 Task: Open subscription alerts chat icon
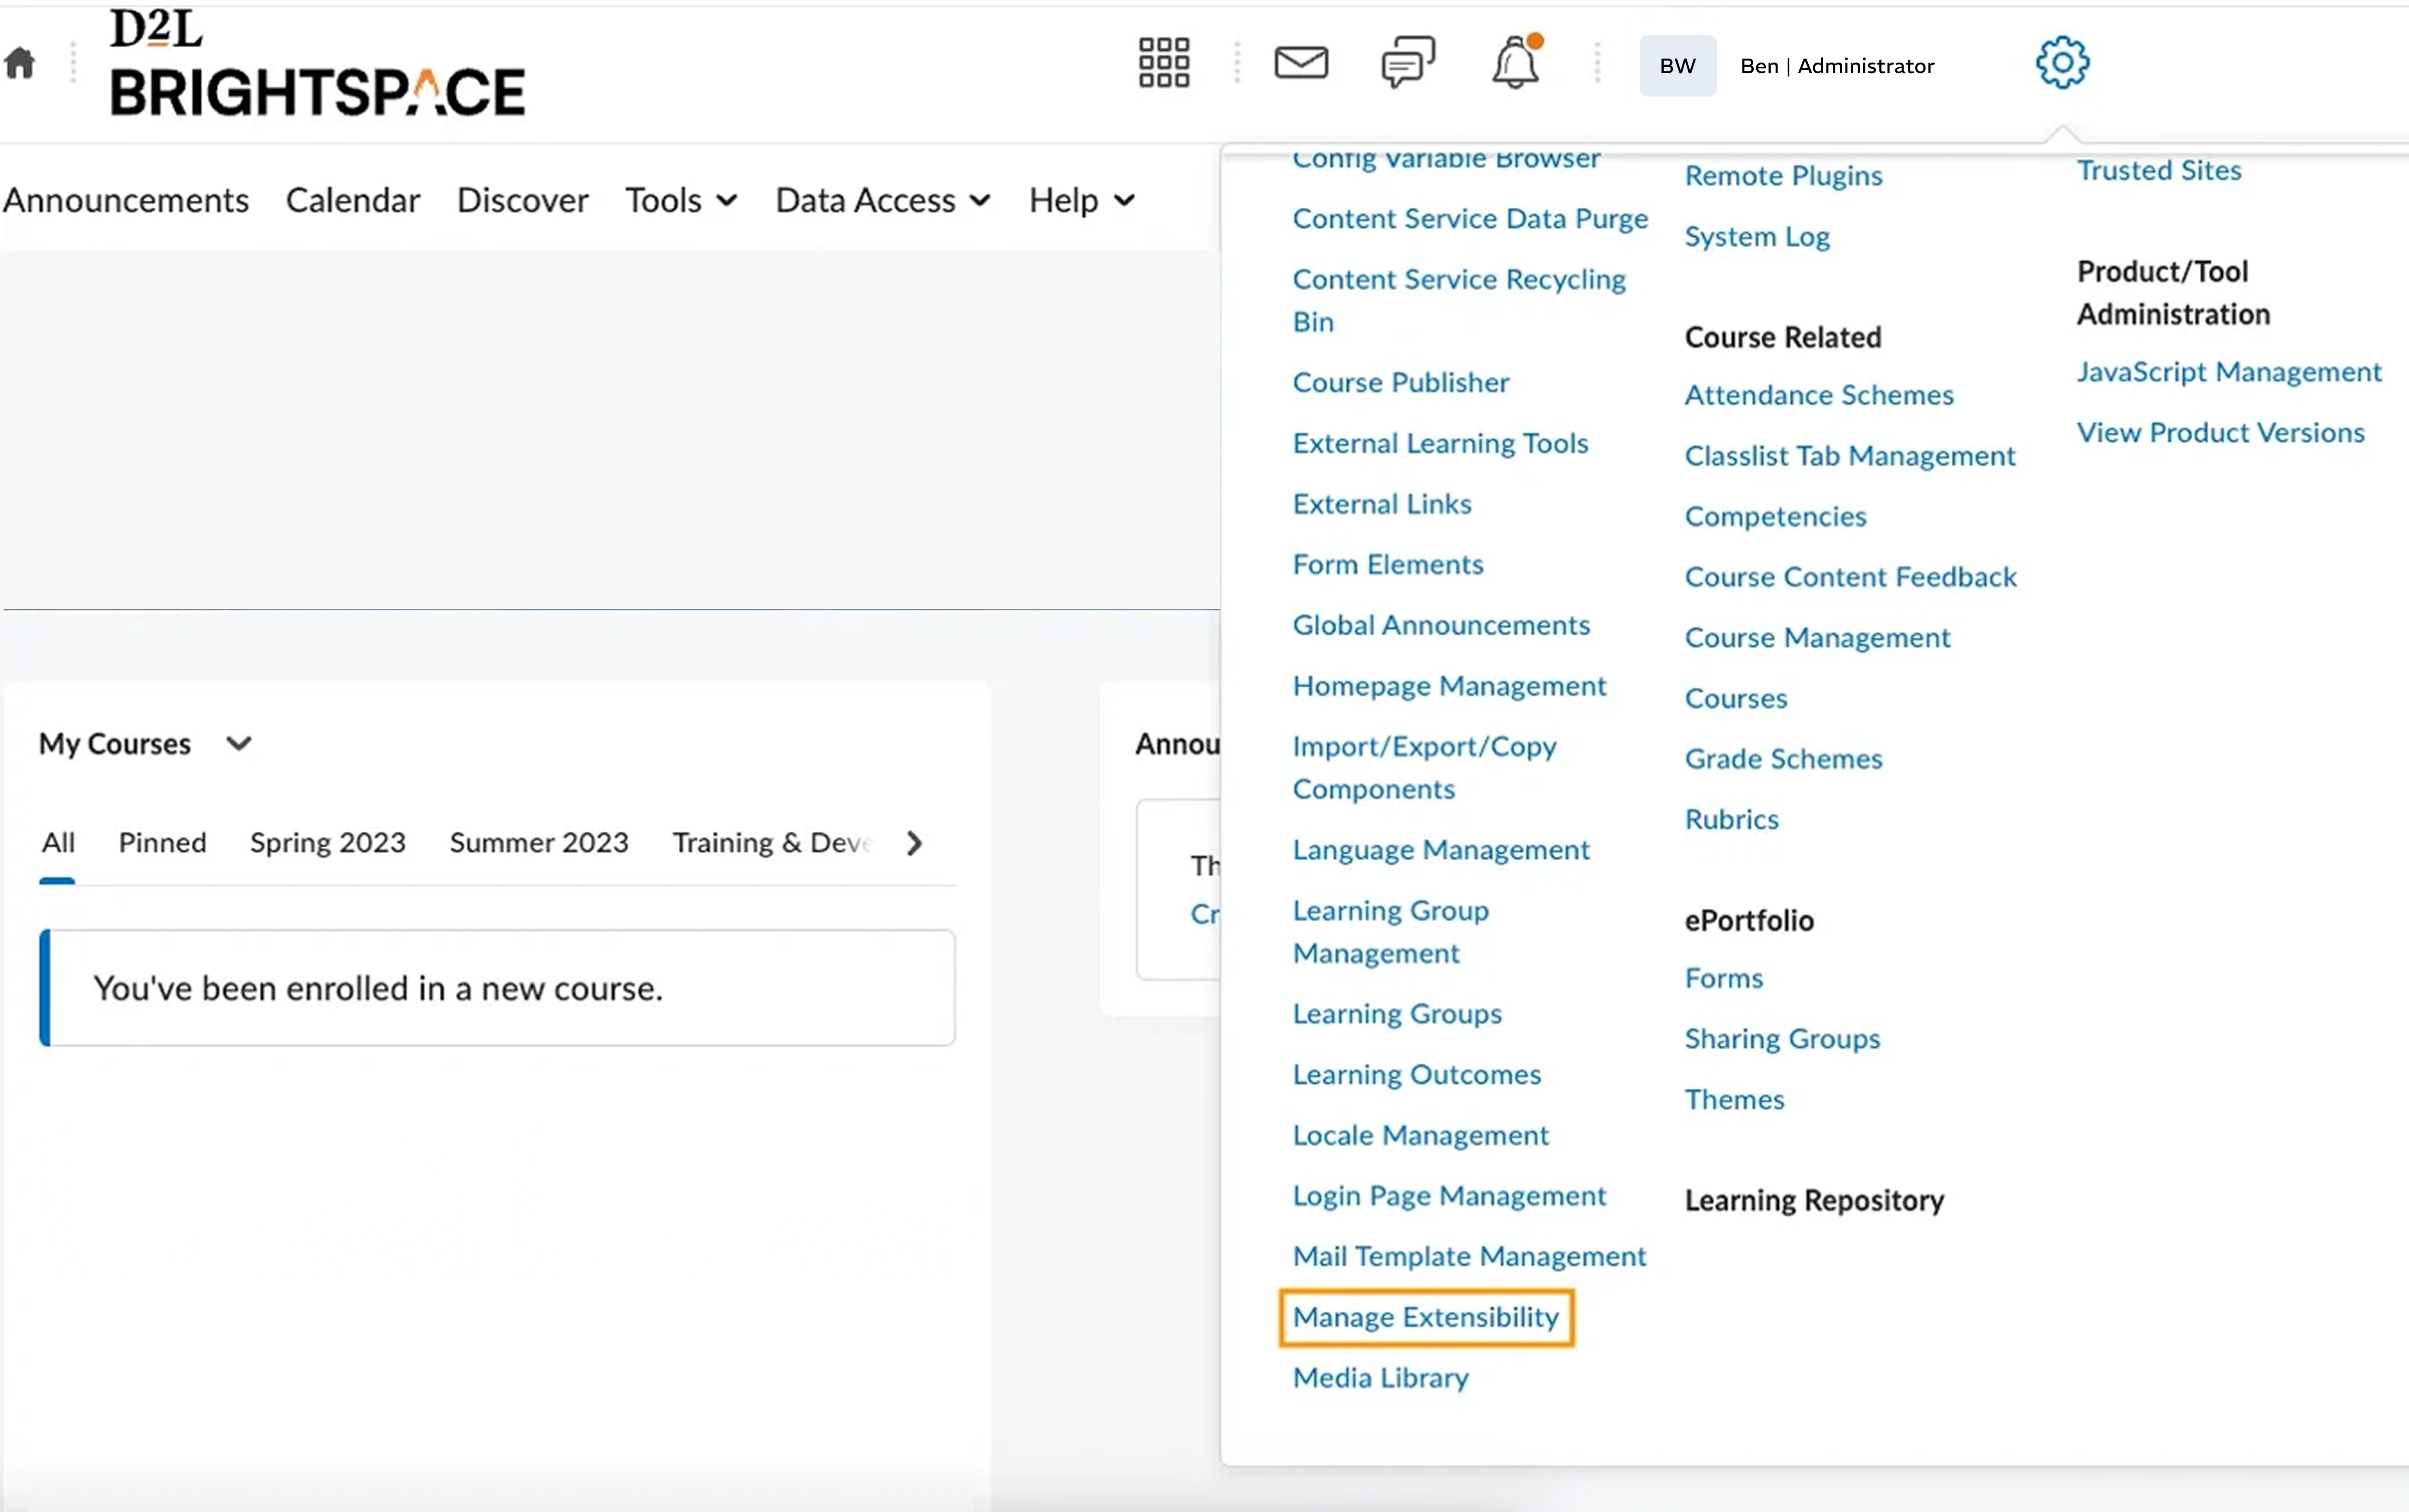(1408, 62)
